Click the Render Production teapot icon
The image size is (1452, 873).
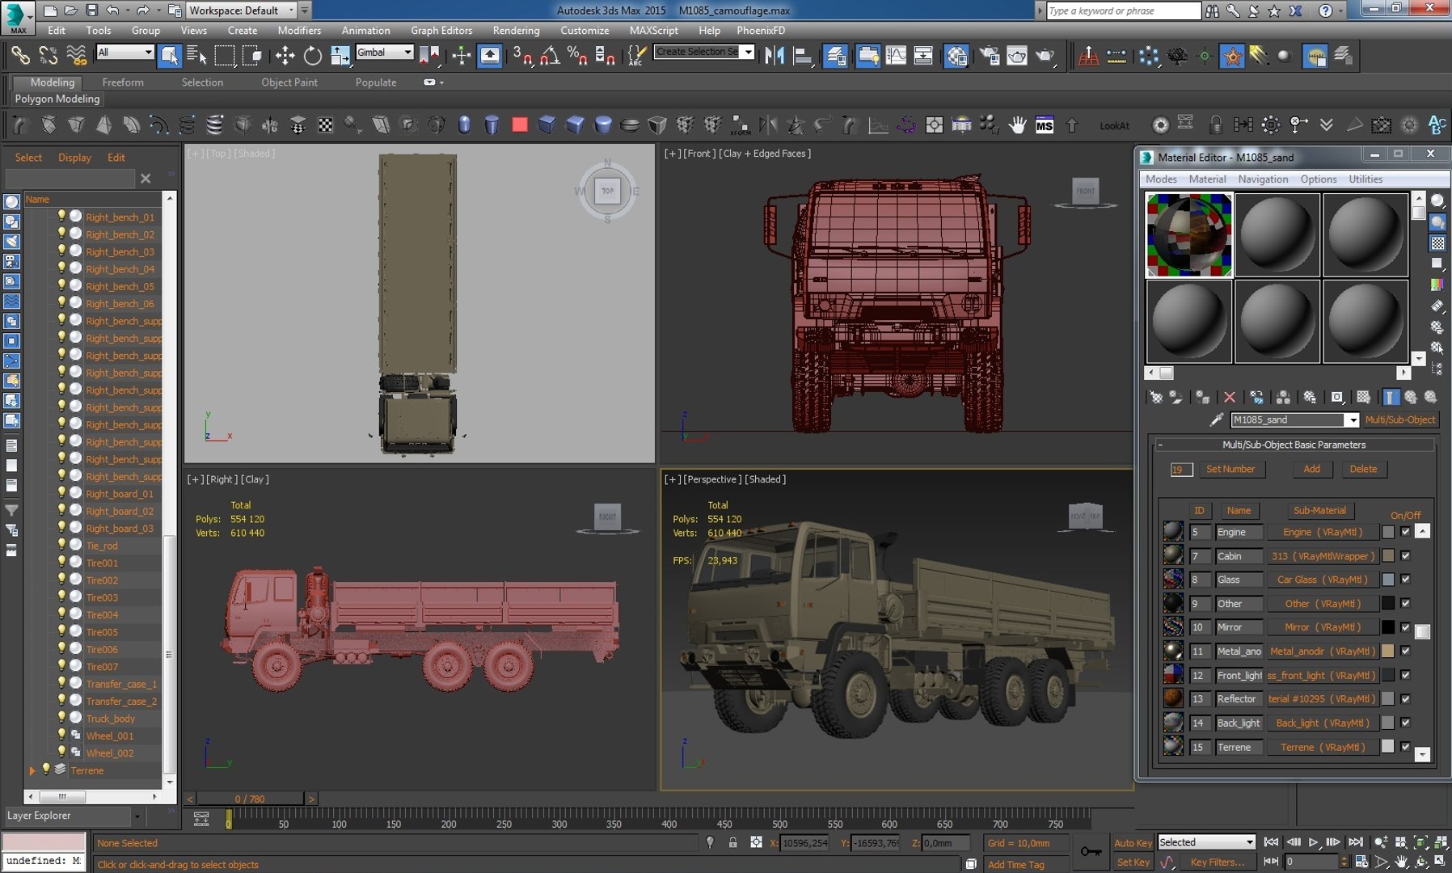click(1045, 55)
